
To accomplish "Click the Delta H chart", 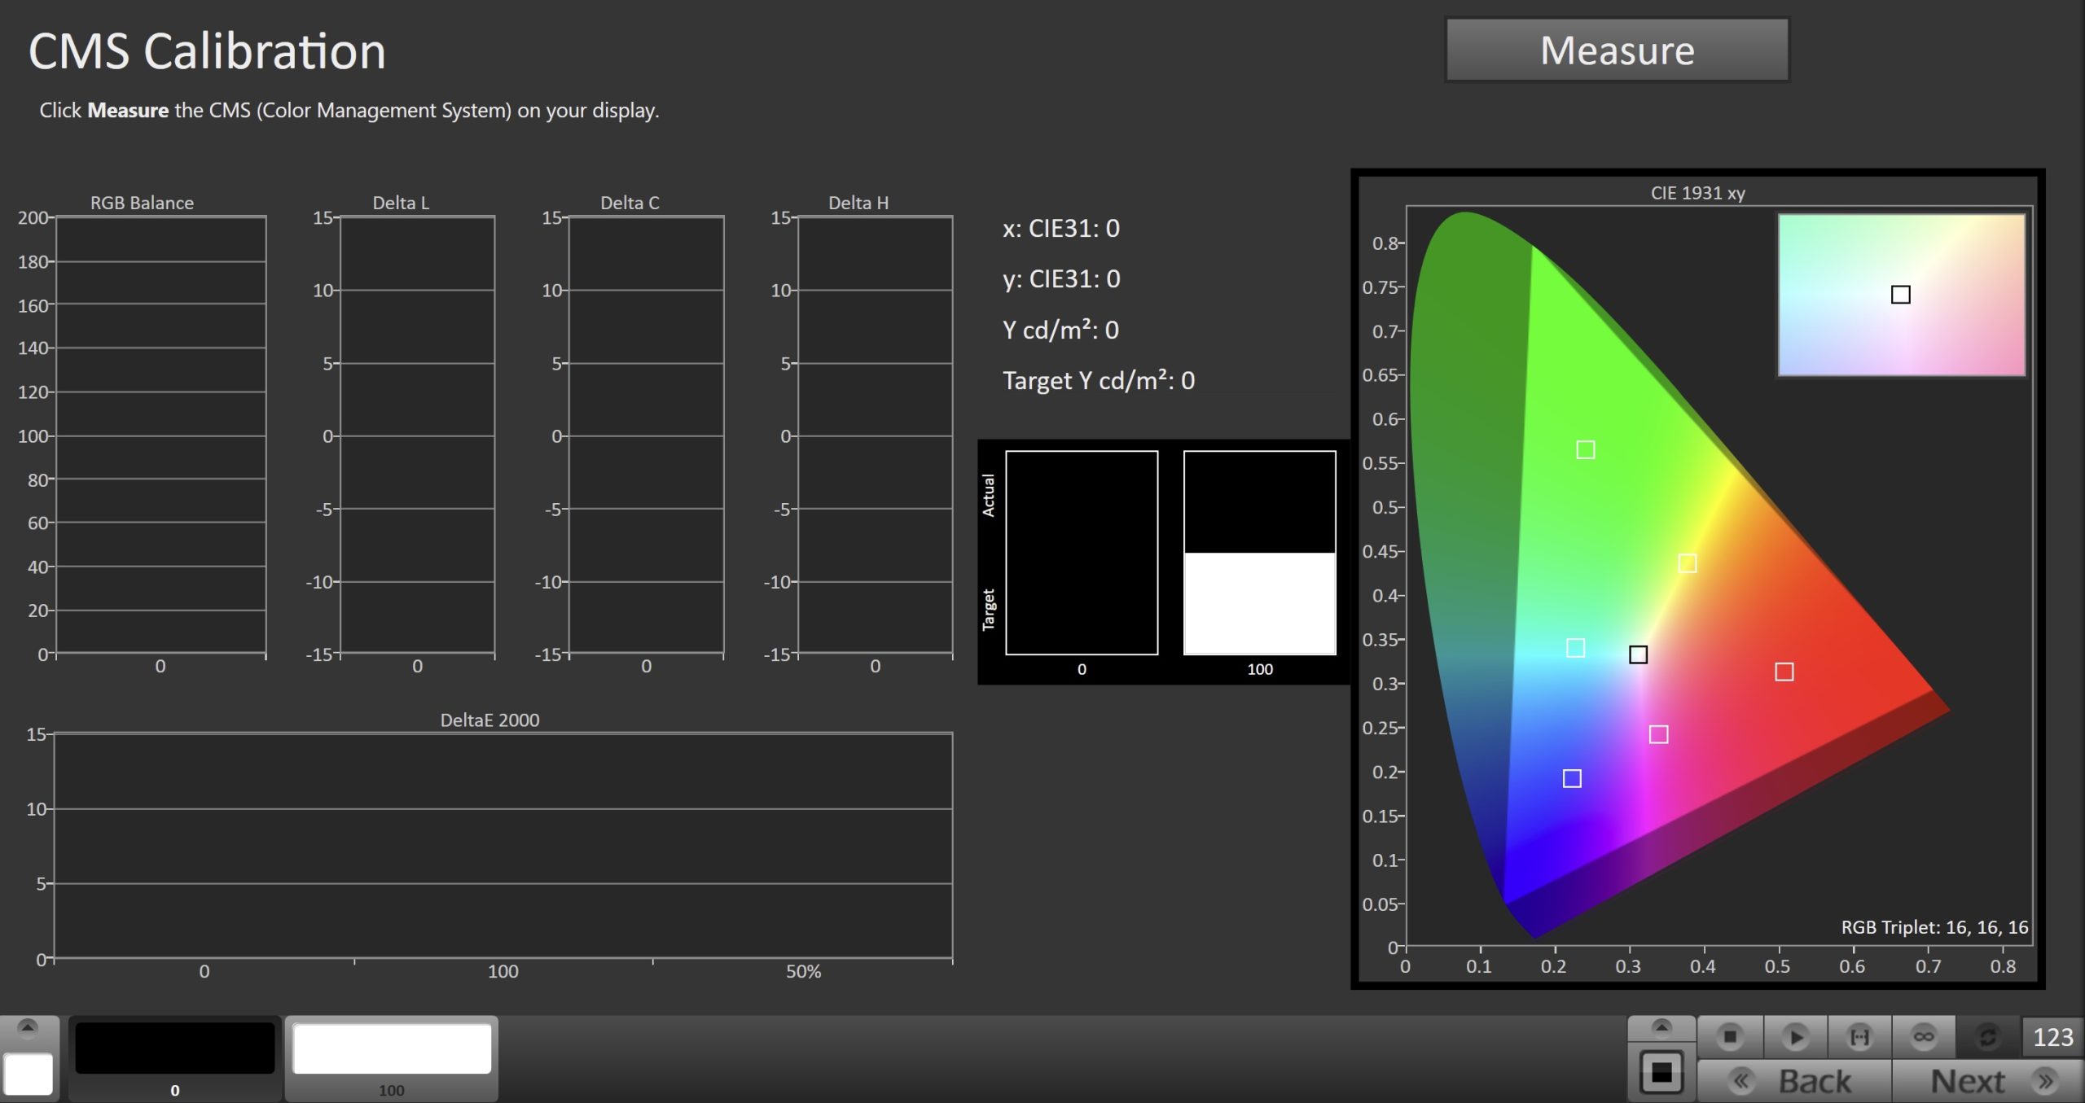I will (x=875, y=435).
